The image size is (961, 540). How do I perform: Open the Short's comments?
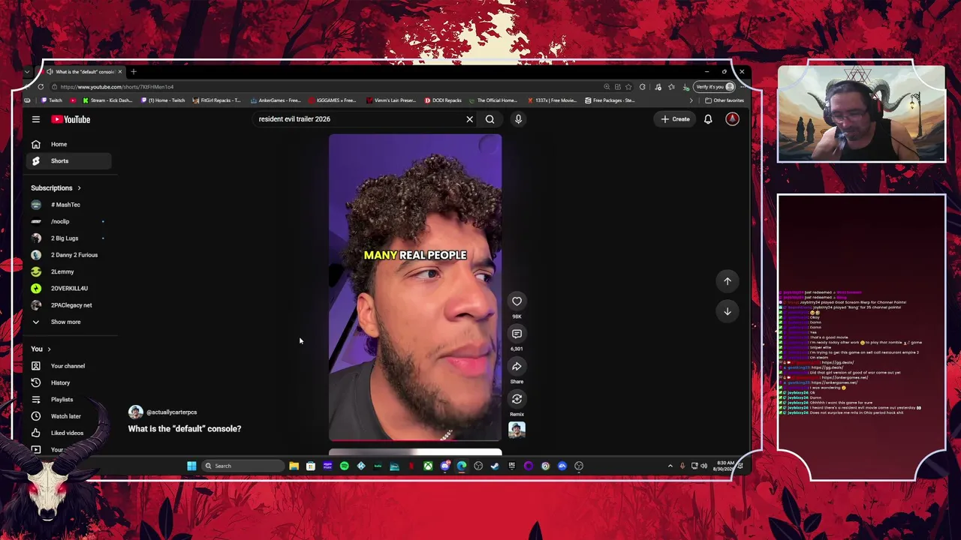click(517, 334)
